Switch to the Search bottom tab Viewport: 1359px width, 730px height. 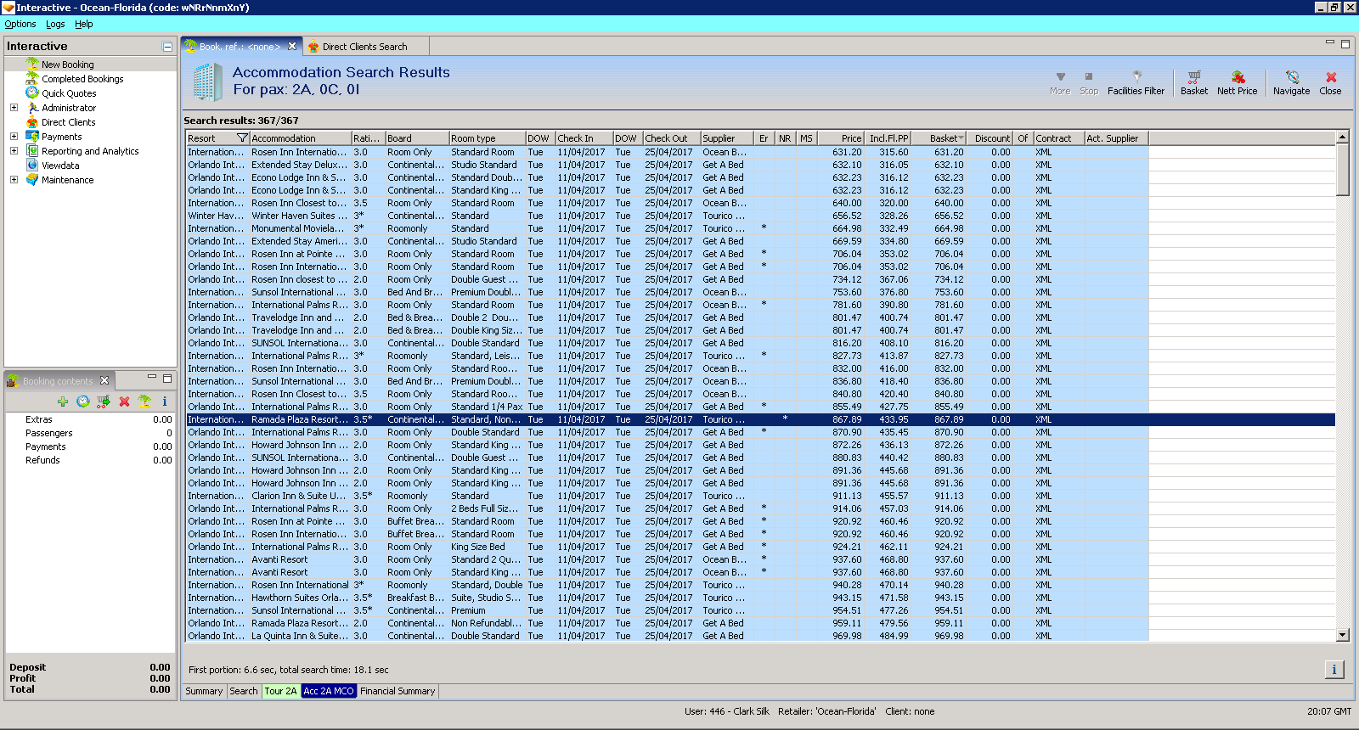[x=244, y=691]
